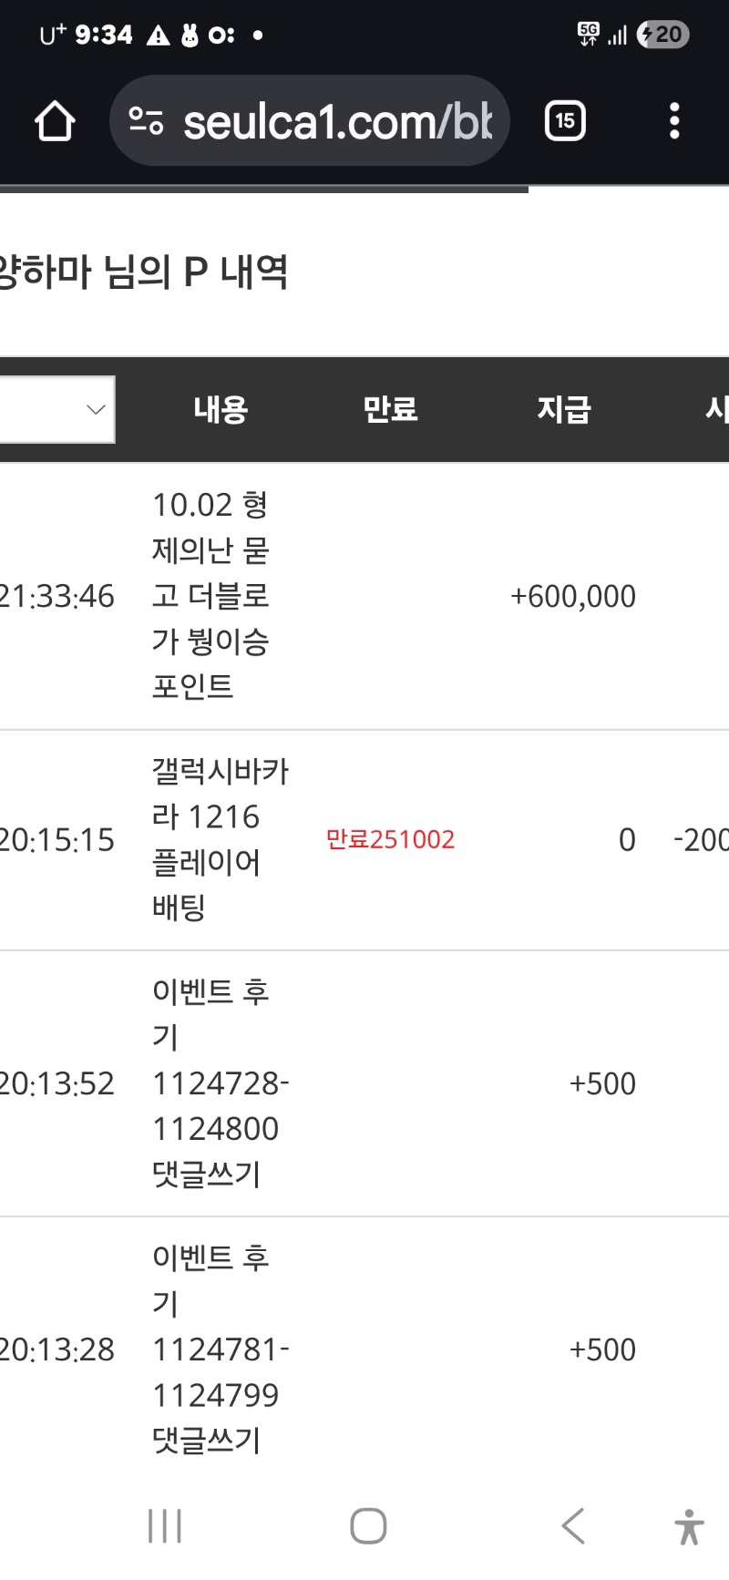
Task: Select the 지급 column header
Action: [563, 410]
